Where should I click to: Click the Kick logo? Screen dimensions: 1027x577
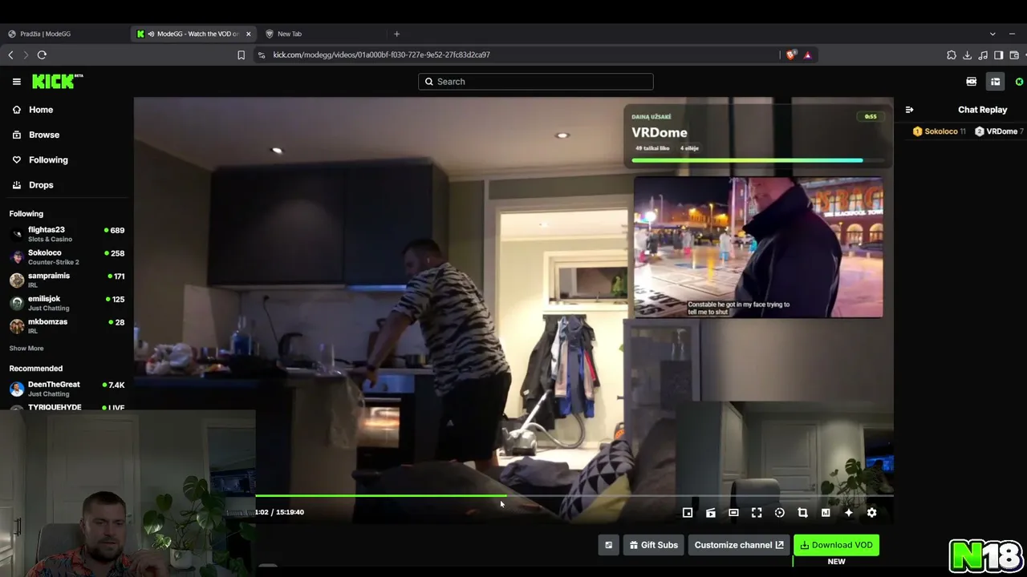[57, 81]
